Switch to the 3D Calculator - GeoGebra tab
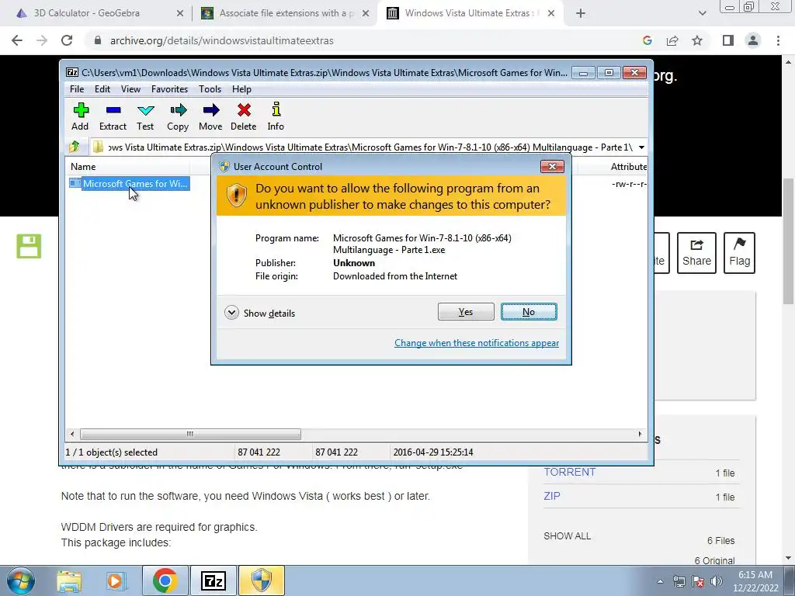Image resolution: width=795 pixels, height=596 pixels. (87, 13)
